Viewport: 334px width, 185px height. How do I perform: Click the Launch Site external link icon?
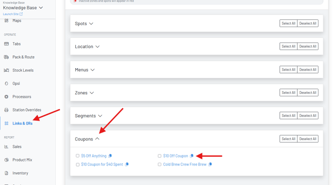[x=21, y=14]
